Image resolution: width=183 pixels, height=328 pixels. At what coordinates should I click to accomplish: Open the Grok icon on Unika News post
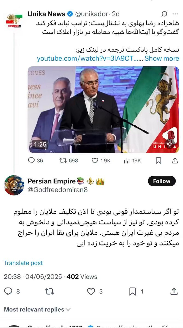point(164,14)
